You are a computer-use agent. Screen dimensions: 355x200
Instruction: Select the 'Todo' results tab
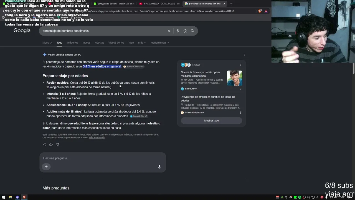point(59,43)
